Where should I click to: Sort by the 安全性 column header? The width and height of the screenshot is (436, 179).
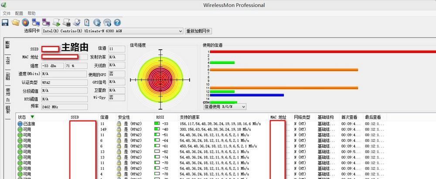click(135, 117)
